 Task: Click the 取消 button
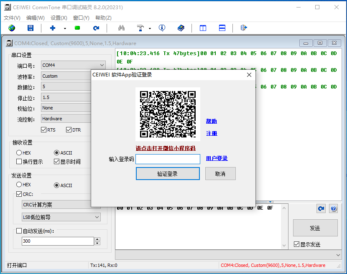(x=220, y=174)
